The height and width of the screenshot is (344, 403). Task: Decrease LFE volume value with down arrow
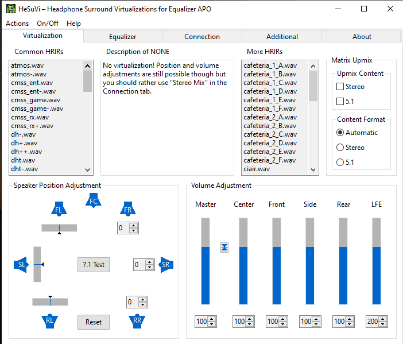[x=383, y=324]
